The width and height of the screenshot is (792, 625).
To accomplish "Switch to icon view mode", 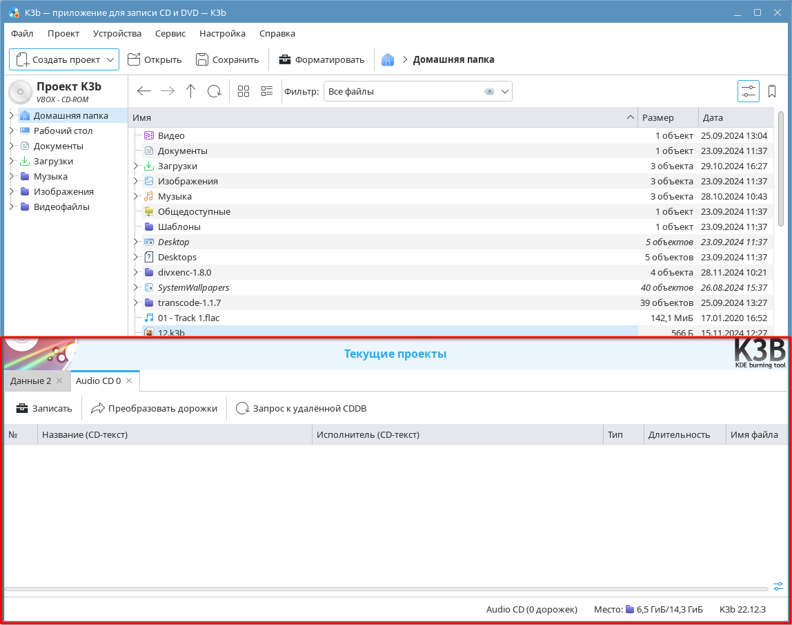I will click(244, 91).
